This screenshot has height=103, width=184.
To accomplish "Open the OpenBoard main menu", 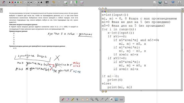I will (x=179, y=2).
